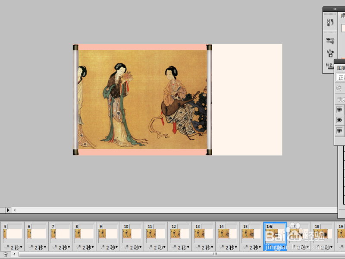Select animation frame 15 thumbnail
This screenshot has width=345, height=259.
[x=251, y=233]
